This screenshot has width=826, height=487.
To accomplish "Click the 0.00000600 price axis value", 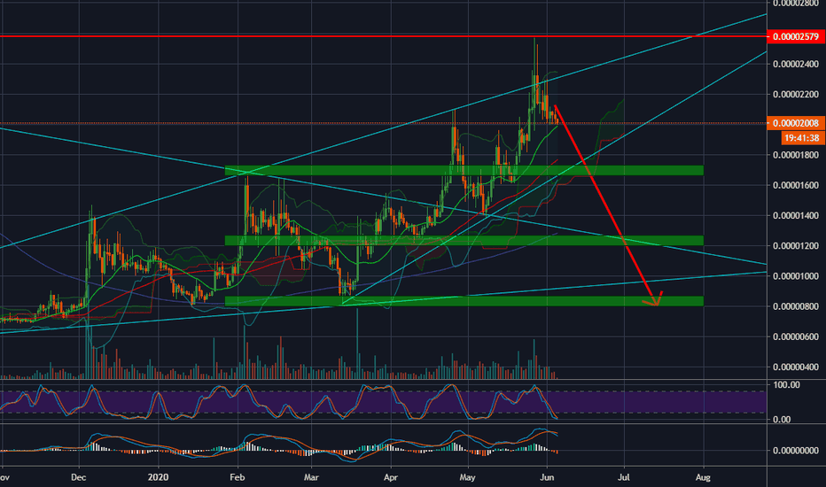I will 796,336.
